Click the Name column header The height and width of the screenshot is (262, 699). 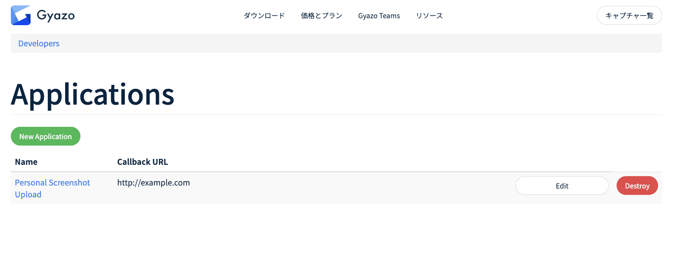(26, 162)
